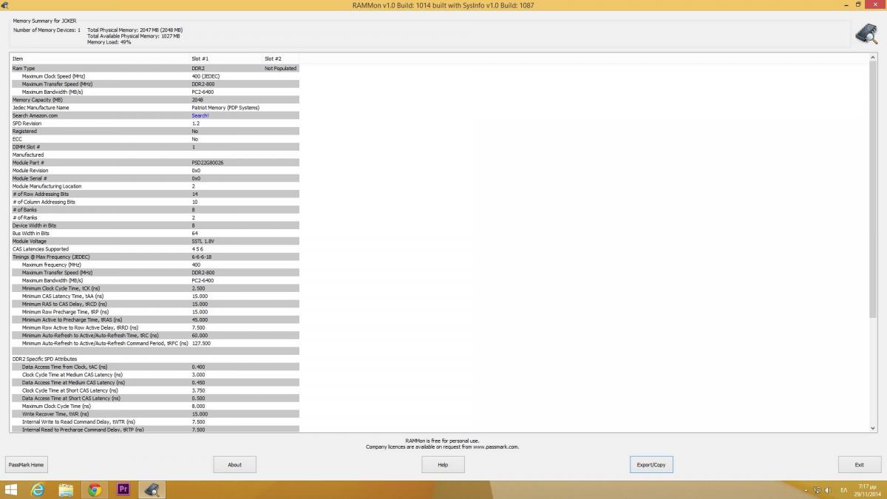Click the PSD22G80026 part number value

coord(208,163)
